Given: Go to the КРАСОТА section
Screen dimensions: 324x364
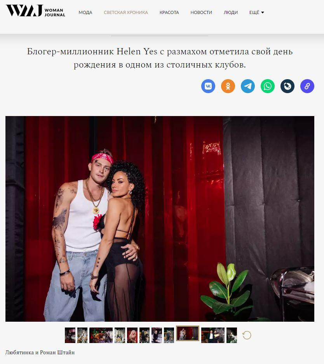Looking at the screenshot, I should (169, 12).
